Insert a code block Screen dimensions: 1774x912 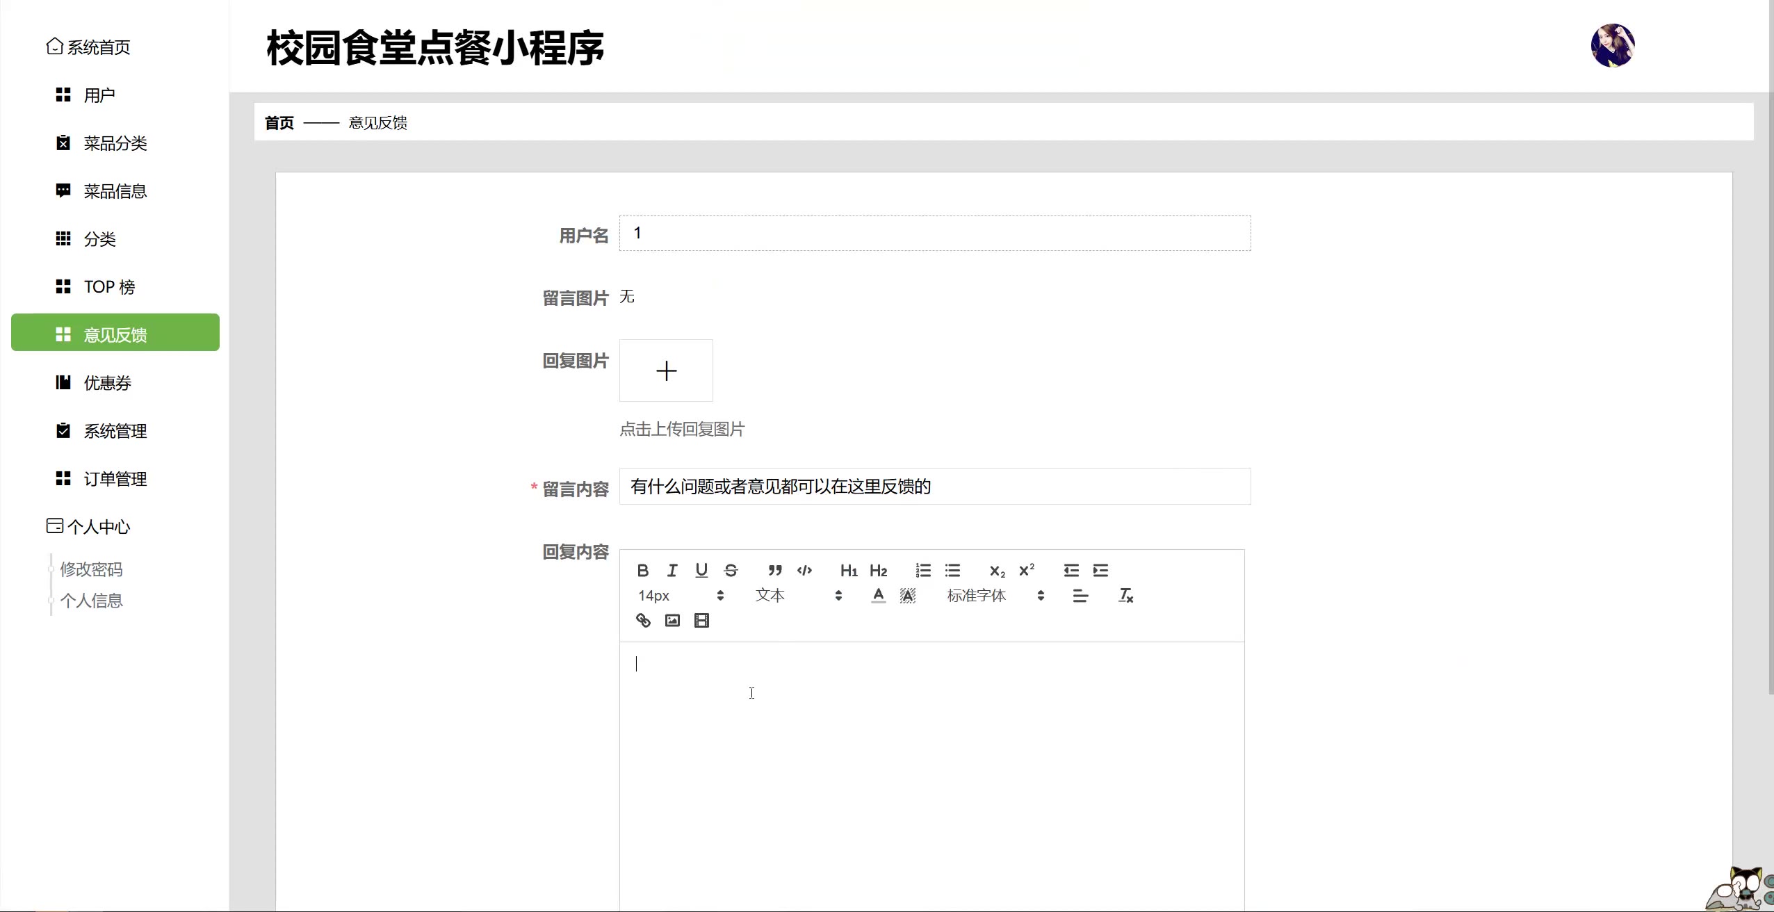804,571
